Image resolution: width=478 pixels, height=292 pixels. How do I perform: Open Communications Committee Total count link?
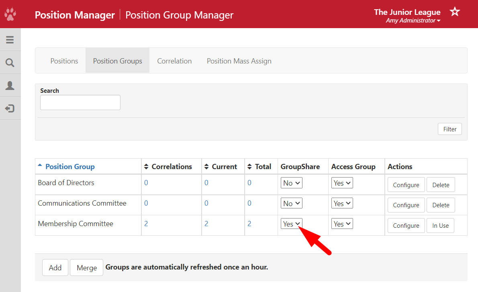click(249, 203)
